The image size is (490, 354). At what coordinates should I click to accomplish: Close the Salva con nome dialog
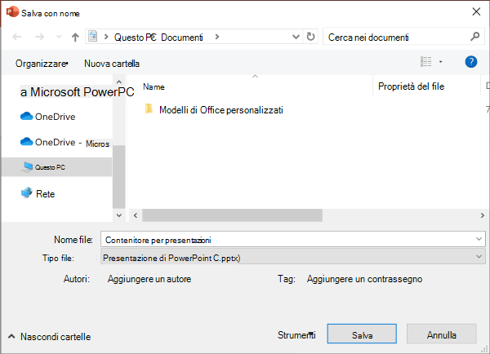tap(476, 12)
